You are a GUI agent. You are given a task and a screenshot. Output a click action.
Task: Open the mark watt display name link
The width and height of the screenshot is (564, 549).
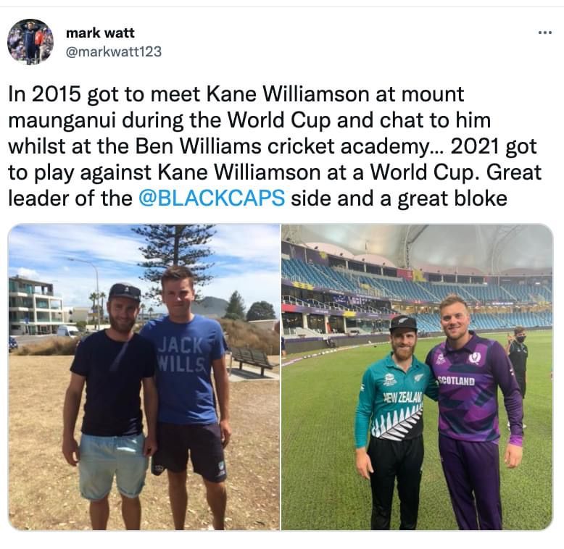100,33
